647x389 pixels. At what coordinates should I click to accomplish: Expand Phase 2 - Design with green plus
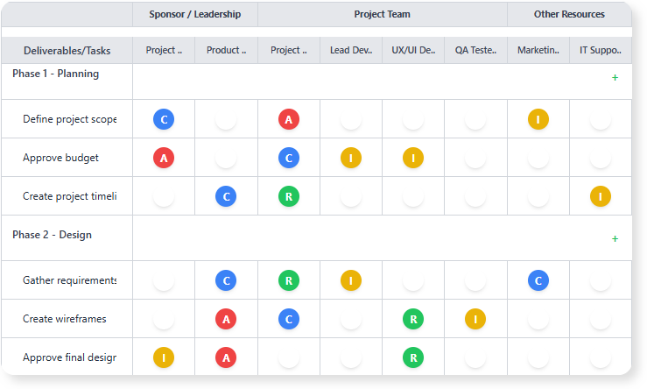615,239
